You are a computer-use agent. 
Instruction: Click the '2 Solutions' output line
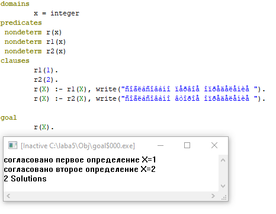click(x=25, y=178)
